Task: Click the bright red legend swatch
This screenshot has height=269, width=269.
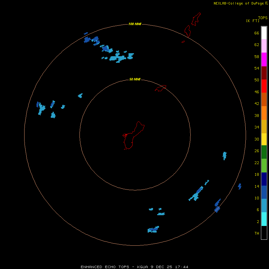Action: click(264, 86)
